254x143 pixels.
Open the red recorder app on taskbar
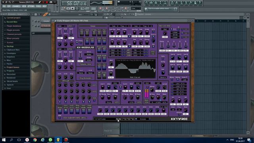click(x=66, y=140)
